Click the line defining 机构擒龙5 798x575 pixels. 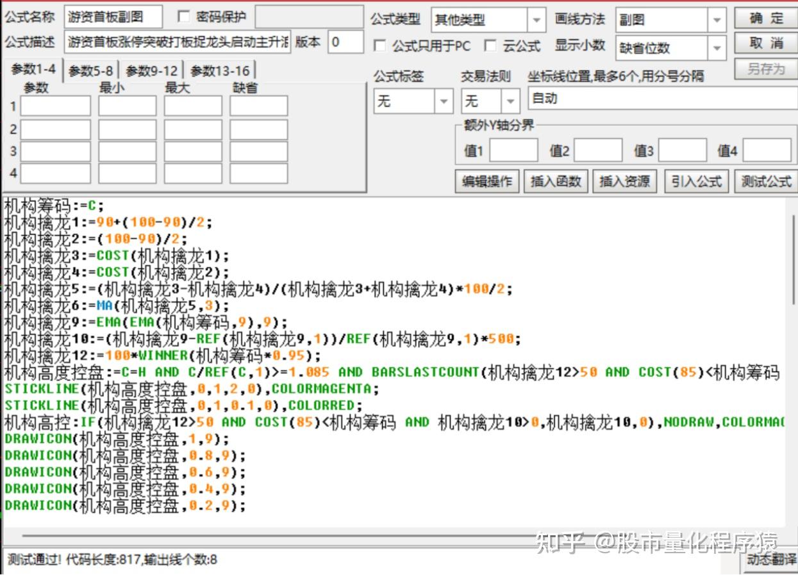(258, 289)
